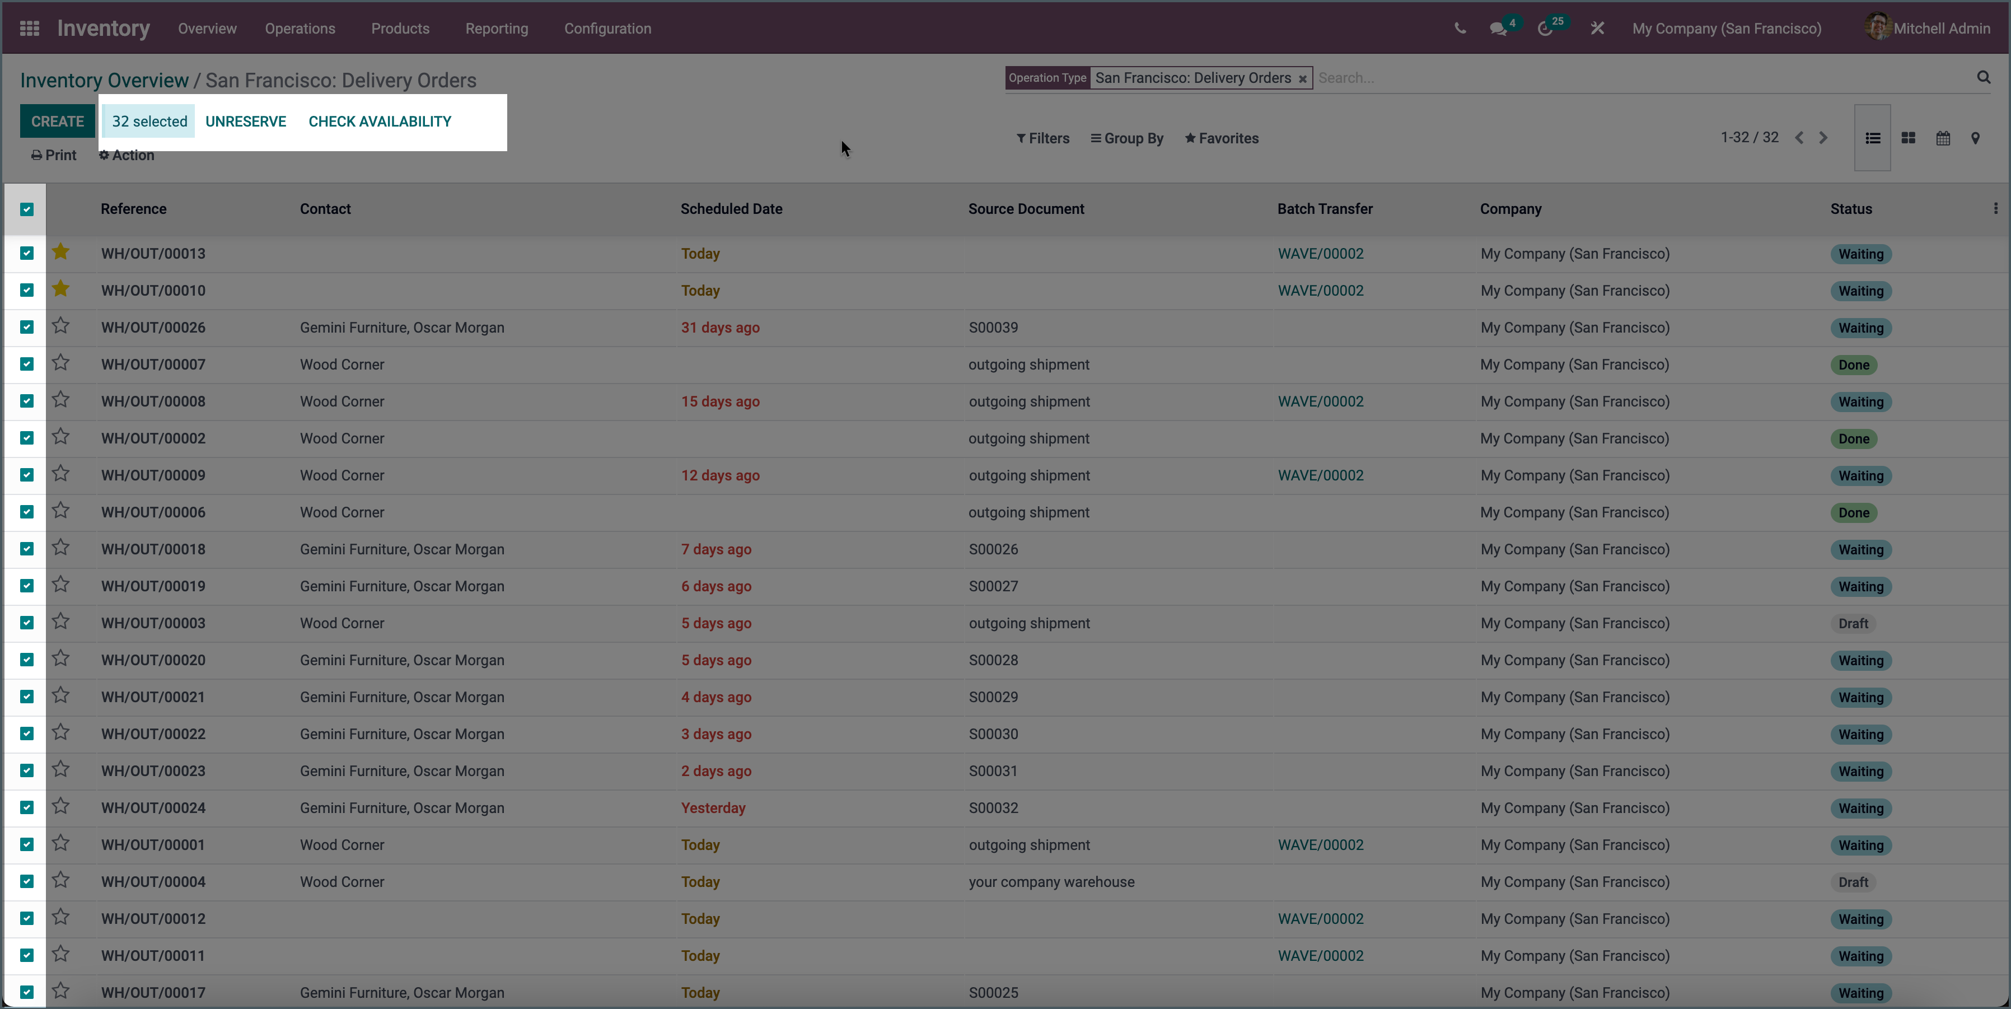
Task: Click the phone call icon
Action: pyautogui.click(x=1460, y=27)
